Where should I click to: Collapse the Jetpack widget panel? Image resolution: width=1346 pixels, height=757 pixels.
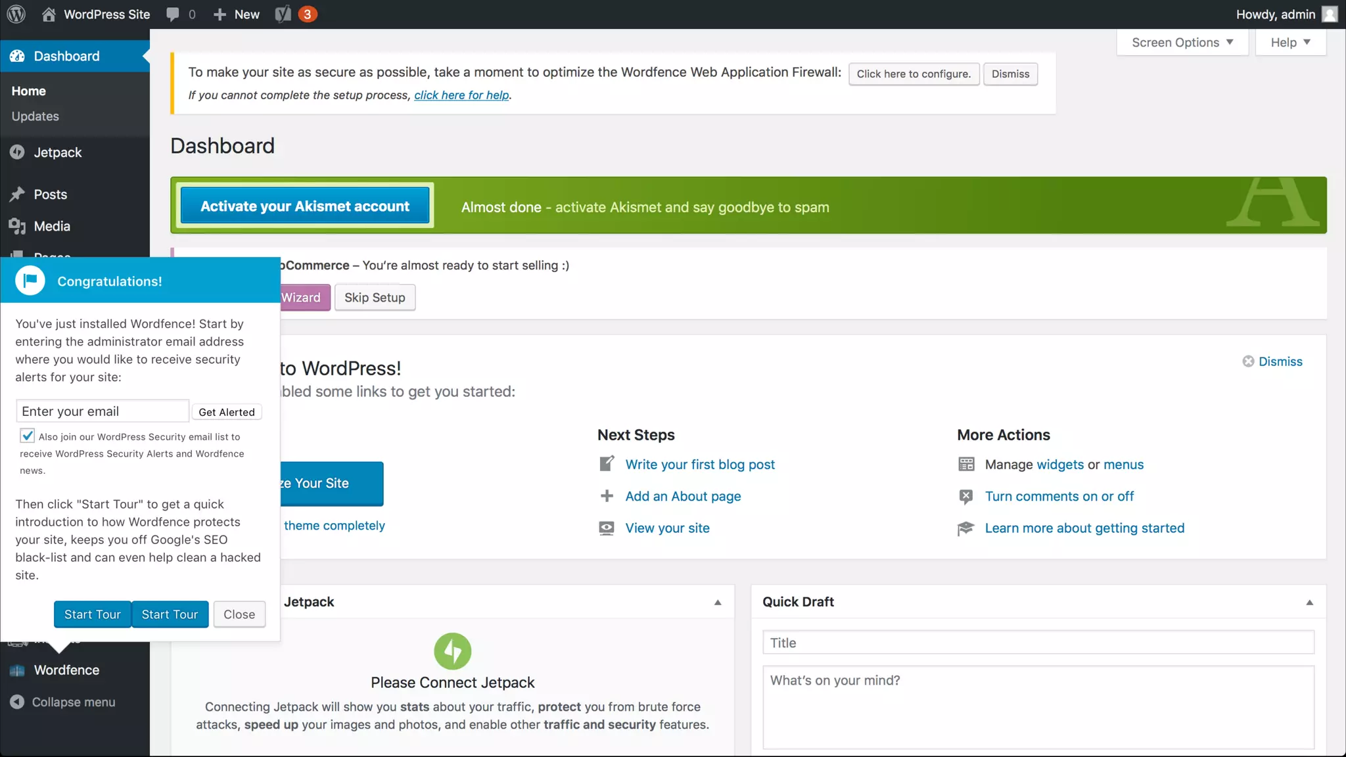pyautogui.click(x=718, y=602)
